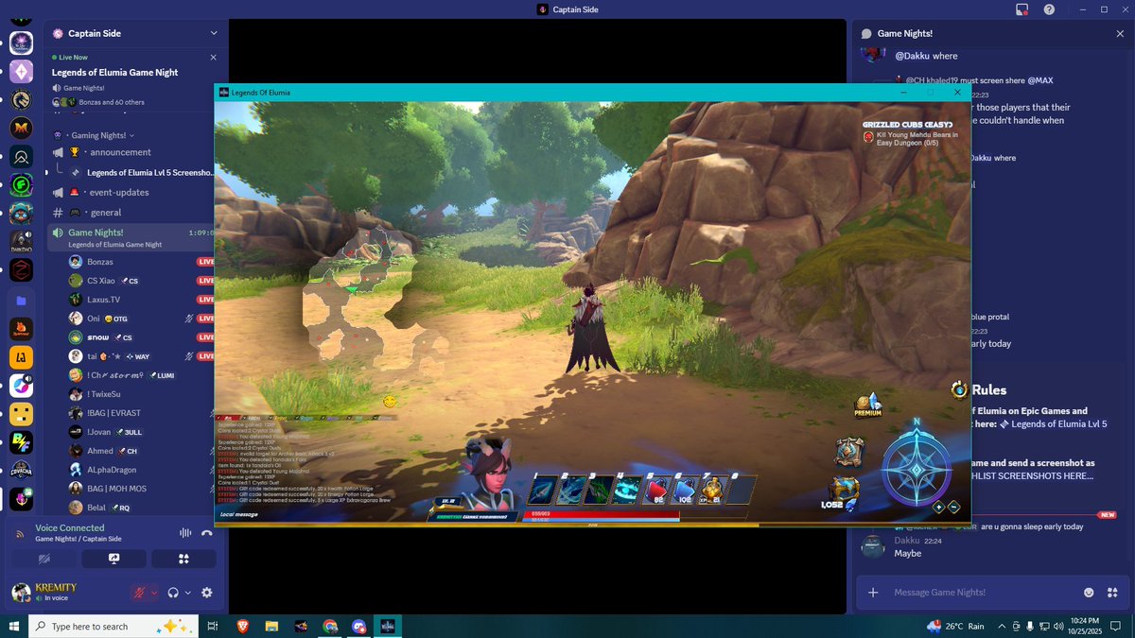Open the Discord inbox icon in the title bar
1135x638 pixels.
(1021, 9)
